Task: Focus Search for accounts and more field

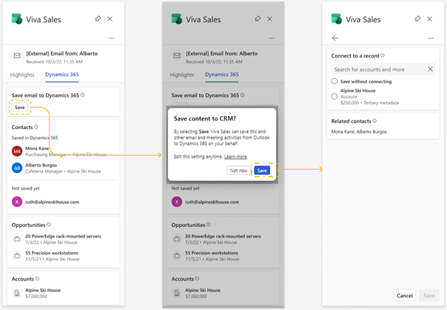Action: tap(383, 69)
